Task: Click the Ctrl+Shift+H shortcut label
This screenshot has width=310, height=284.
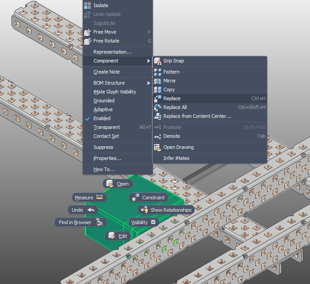Action: click(252, 107)
